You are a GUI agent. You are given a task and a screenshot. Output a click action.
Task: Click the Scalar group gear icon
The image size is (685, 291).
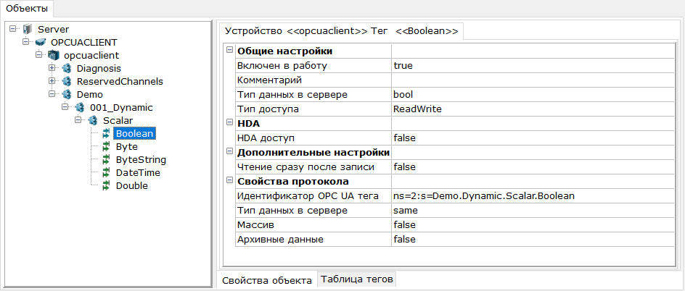coord(92,121)
